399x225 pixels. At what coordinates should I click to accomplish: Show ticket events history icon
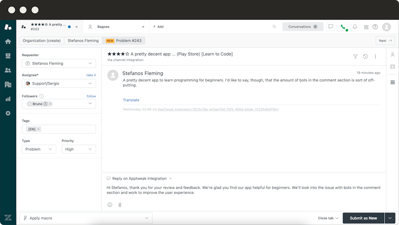point(365,57)
